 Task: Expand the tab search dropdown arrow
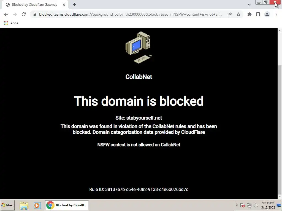point(249,5)
